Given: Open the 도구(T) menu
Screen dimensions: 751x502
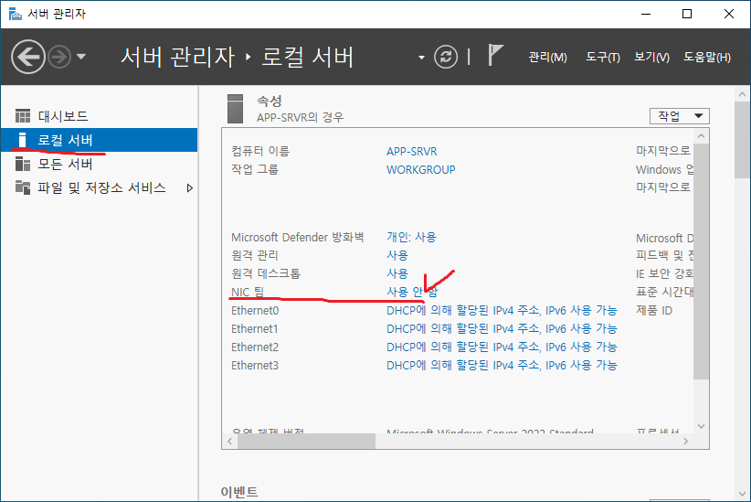Looking at the screenshot, I should click(x=603, y=57).
